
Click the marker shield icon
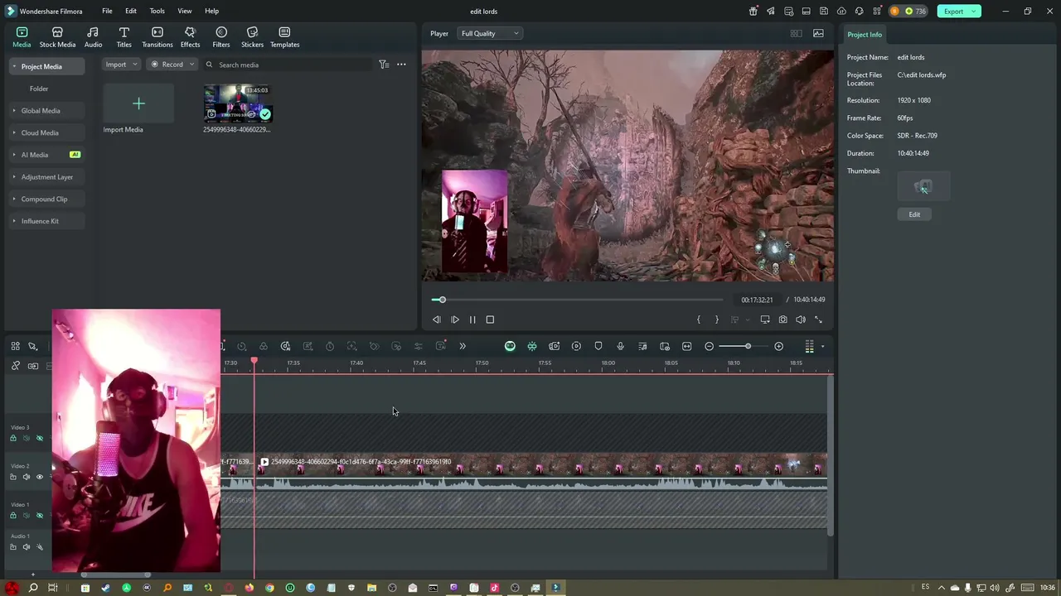598,346
